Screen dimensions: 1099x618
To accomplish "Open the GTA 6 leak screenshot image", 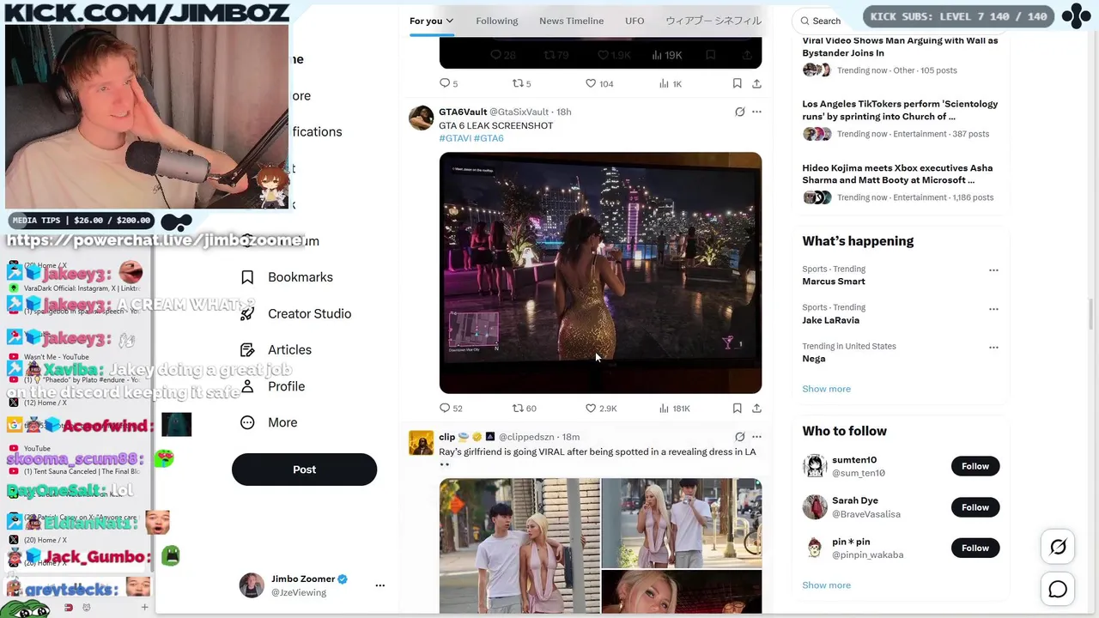I will (600, 273).
